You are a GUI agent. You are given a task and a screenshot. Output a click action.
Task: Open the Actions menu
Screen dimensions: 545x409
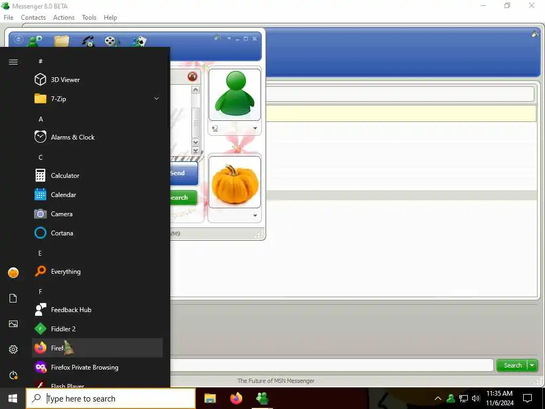(64, 18)
